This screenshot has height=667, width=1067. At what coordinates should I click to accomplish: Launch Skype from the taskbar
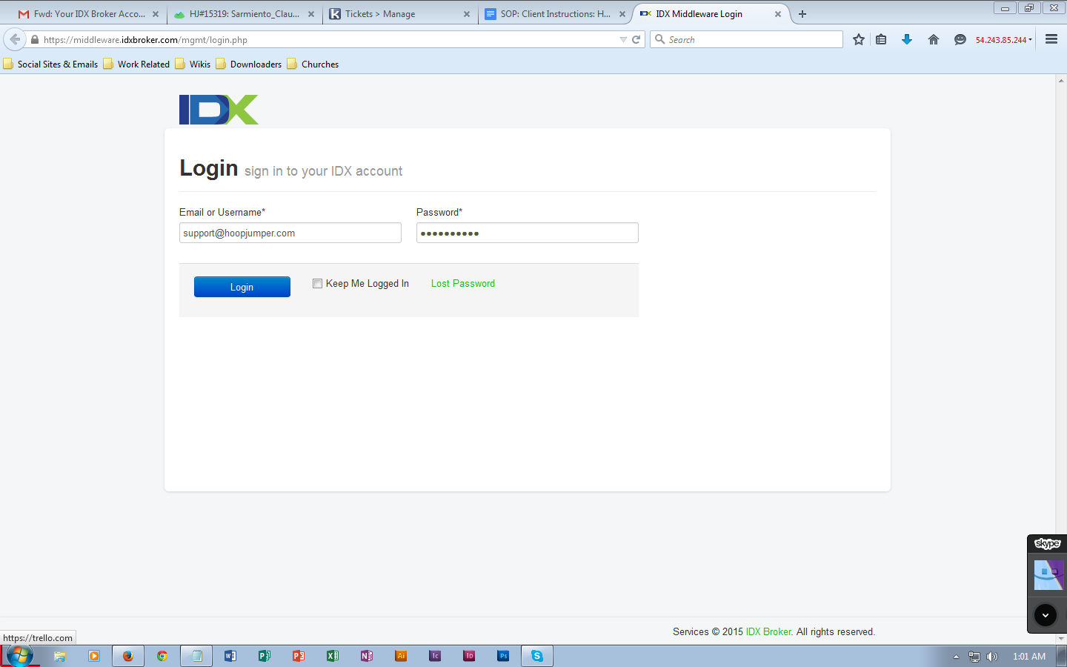(536, 655)
